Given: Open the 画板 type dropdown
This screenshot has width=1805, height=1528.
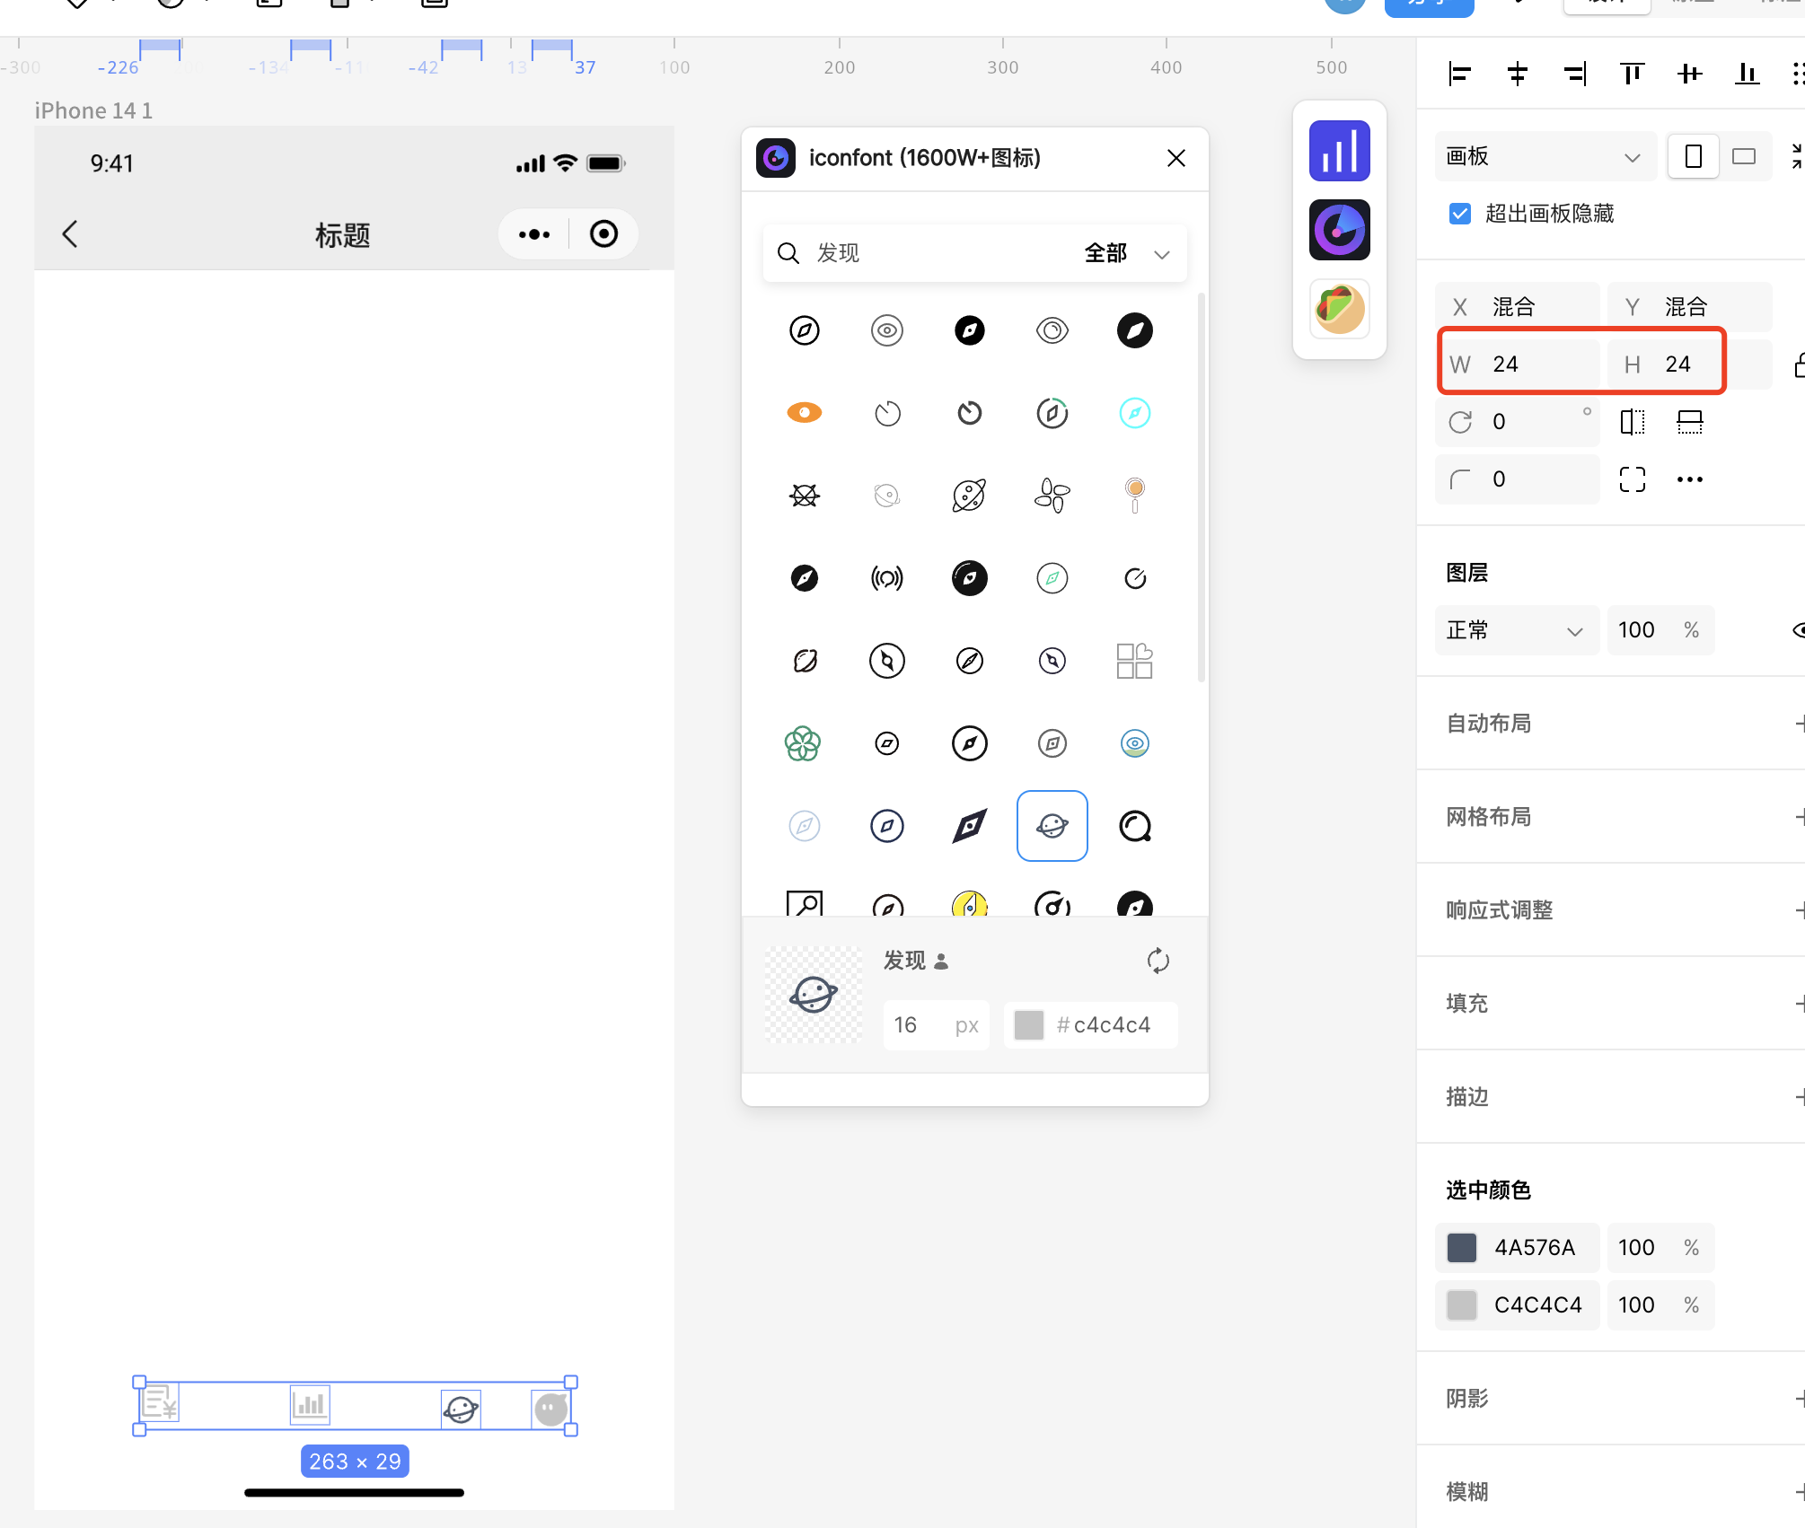Looking at the screenshot, I should pyautogui.click(x=1545, y=156).
